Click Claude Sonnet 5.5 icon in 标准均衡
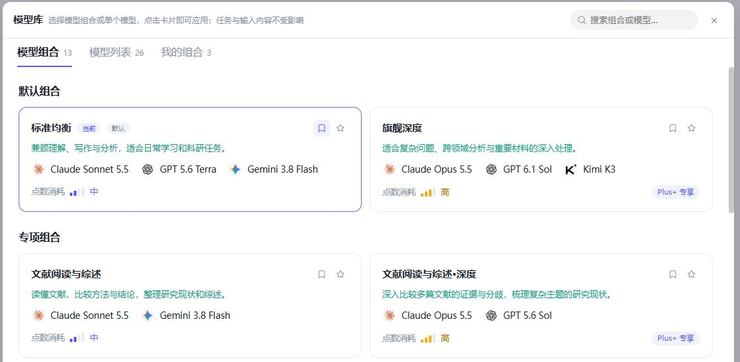This screenshot has width=740, height=362. pyautogui.click(x=38, y=169)
